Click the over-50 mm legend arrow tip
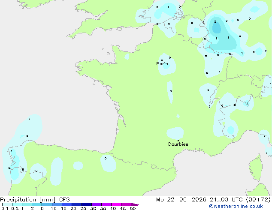Screen dimensions: 272x210 pos(136,204)
